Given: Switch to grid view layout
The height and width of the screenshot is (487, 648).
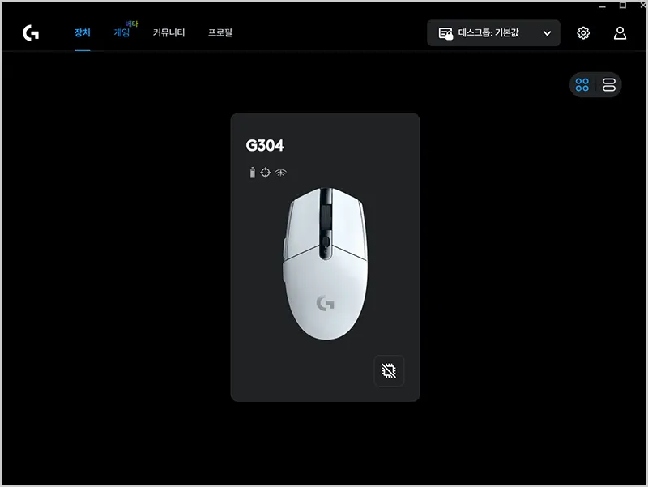Looking at the screenshot, I should (x=582, y=85).
